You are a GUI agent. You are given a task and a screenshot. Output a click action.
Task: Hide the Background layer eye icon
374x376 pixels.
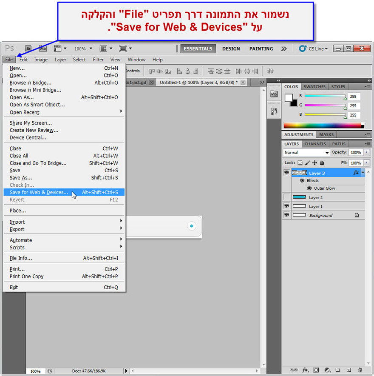coord(286,215)
